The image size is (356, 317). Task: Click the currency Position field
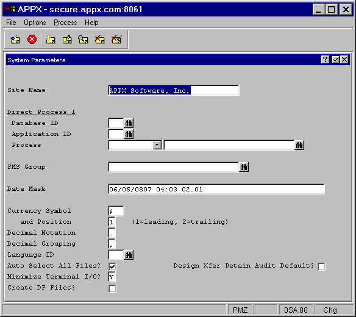tap(112, 222)
